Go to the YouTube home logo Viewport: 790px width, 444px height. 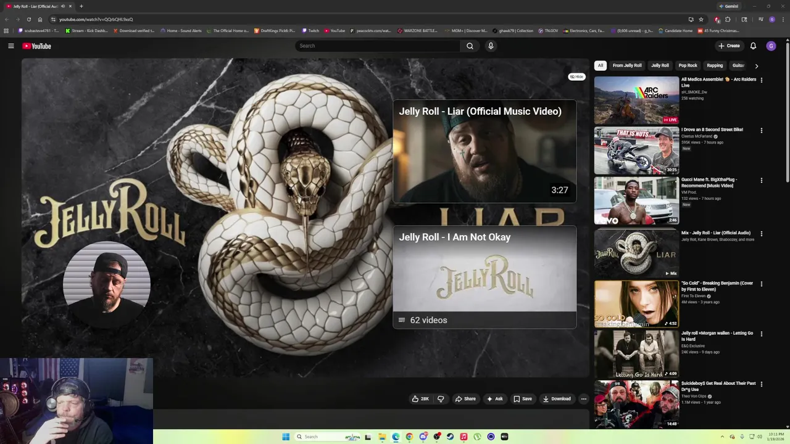pyautogui.click(x=36, y=46)
